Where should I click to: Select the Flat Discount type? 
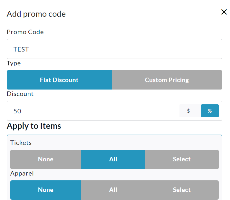[x=59, y=80]
